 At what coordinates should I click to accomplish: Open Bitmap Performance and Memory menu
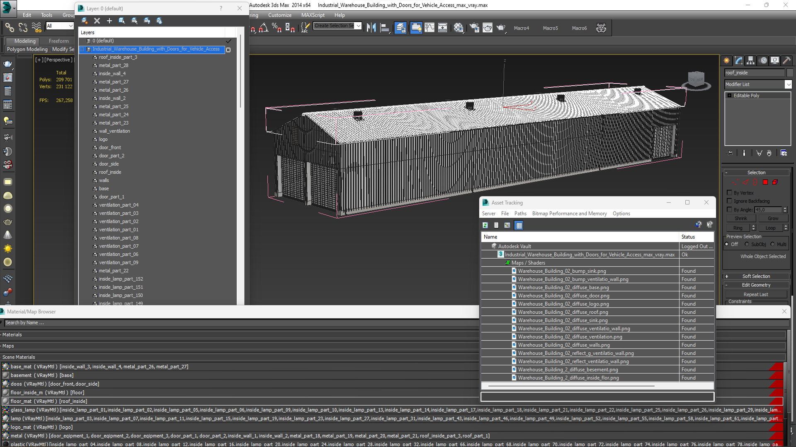point(569,214)
